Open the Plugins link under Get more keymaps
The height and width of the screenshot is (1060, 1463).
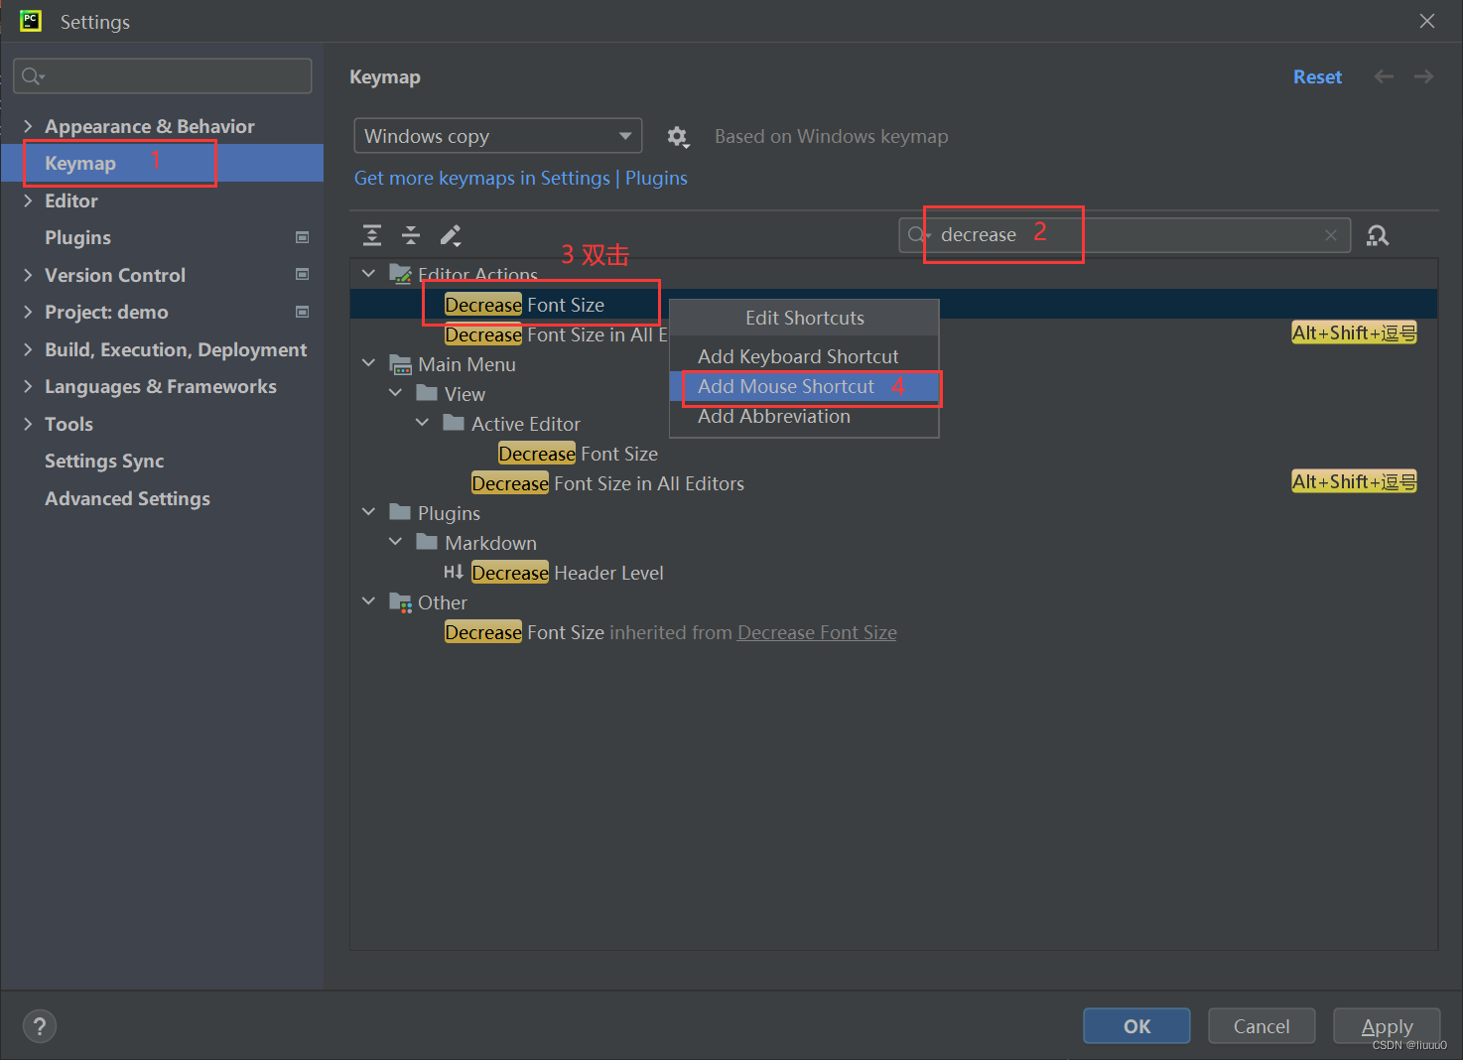coord(656,178)
